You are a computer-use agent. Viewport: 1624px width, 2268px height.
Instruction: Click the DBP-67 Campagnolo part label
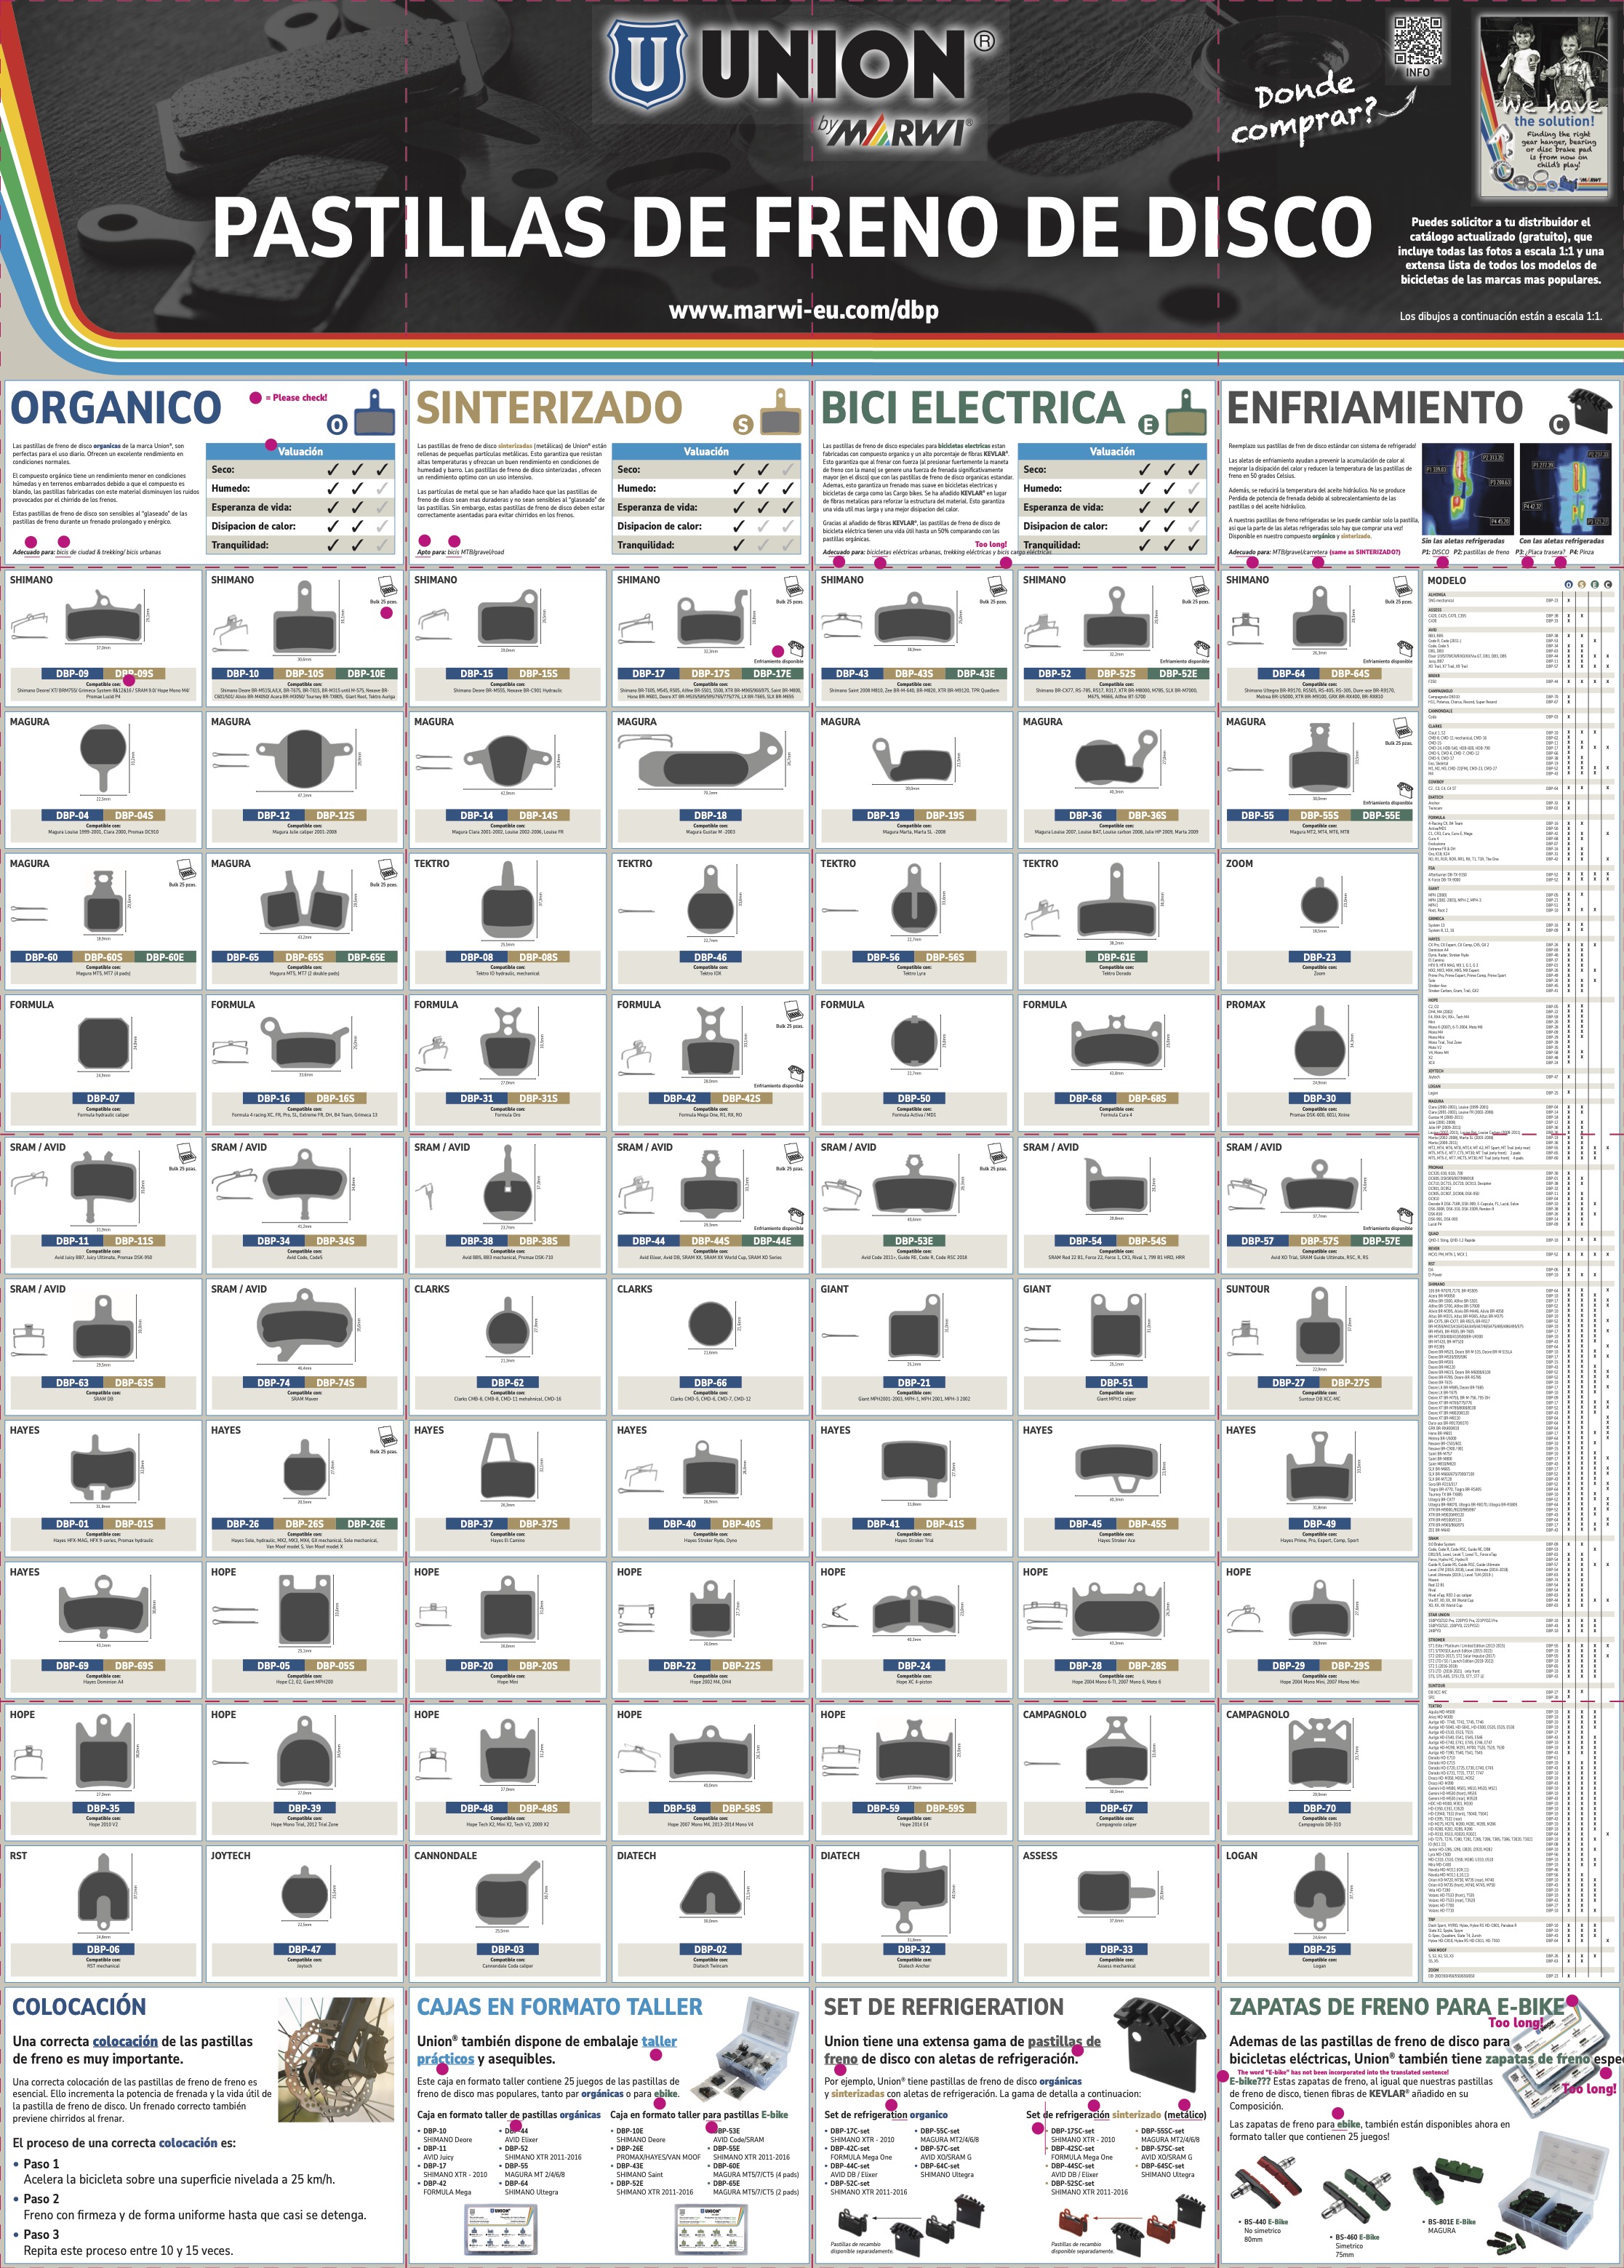pos(1116,1808)
